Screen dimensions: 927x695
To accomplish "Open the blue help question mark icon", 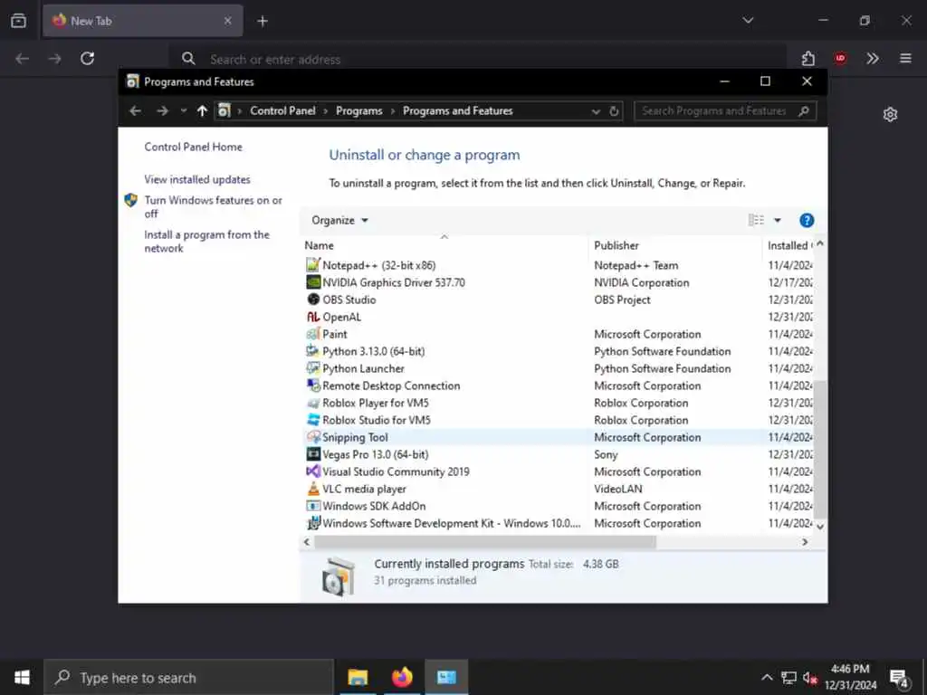I will (x=807, y=221).
